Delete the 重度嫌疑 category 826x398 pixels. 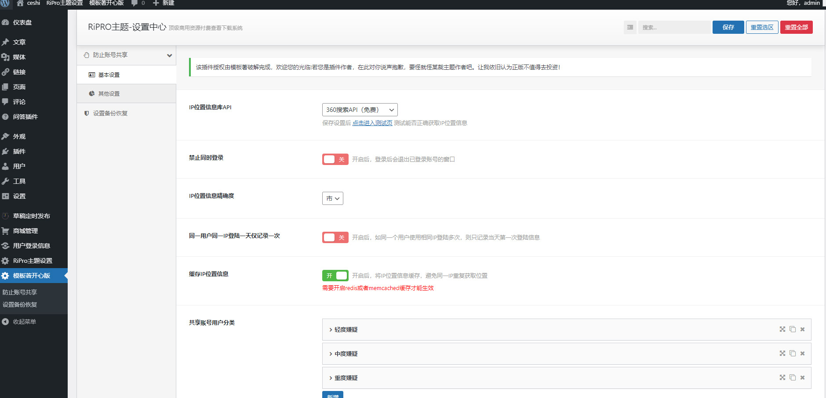[802, 377]
